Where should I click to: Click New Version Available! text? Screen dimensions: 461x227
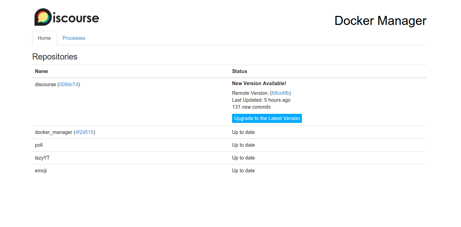[x=259, y=83]
